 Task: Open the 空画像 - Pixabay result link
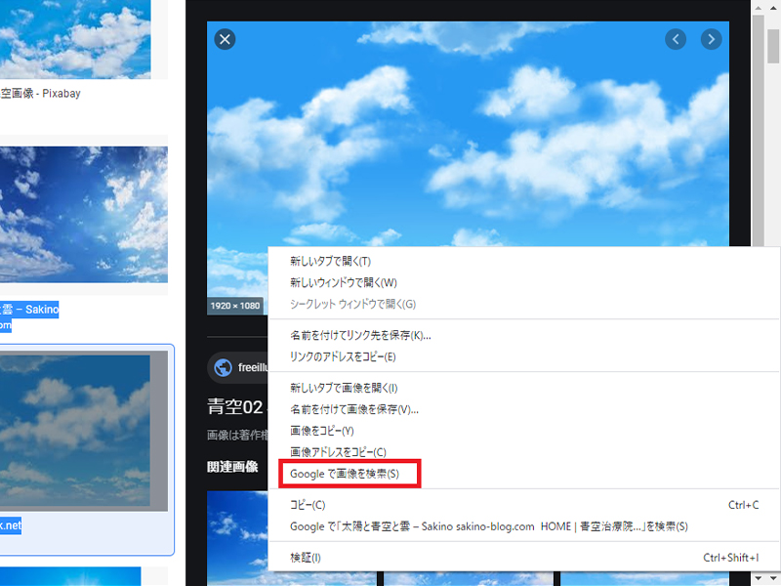[40, 93]
